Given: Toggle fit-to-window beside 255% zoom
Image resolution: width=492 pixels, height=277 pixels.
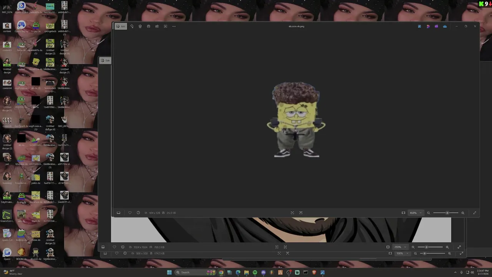Looking at the screenshot, I should (388, 247).
